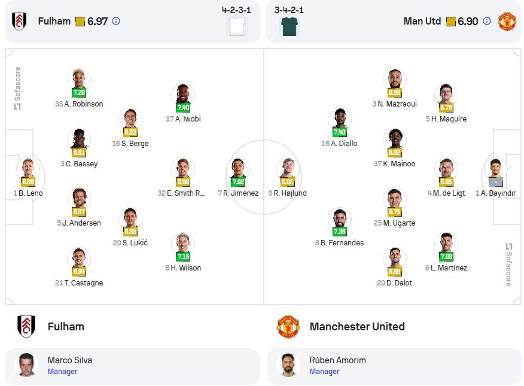524x386 pixels.
Task: Click the info icon beside Fulham's 6.97 rating
Action: [116, 22]
